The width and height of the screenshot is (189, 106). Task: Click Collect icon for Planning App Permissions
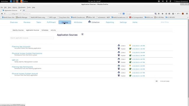coord(119,66)
